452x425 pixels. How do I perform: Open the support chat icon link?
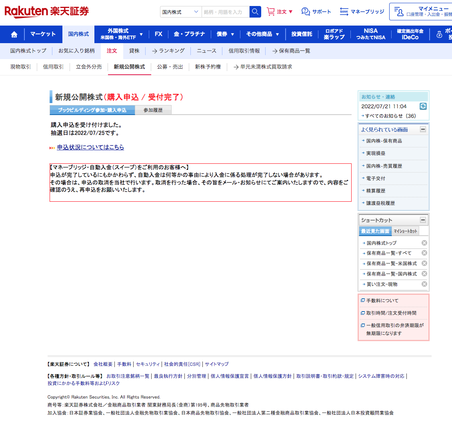pyautogui.click(x=306, y=12)
